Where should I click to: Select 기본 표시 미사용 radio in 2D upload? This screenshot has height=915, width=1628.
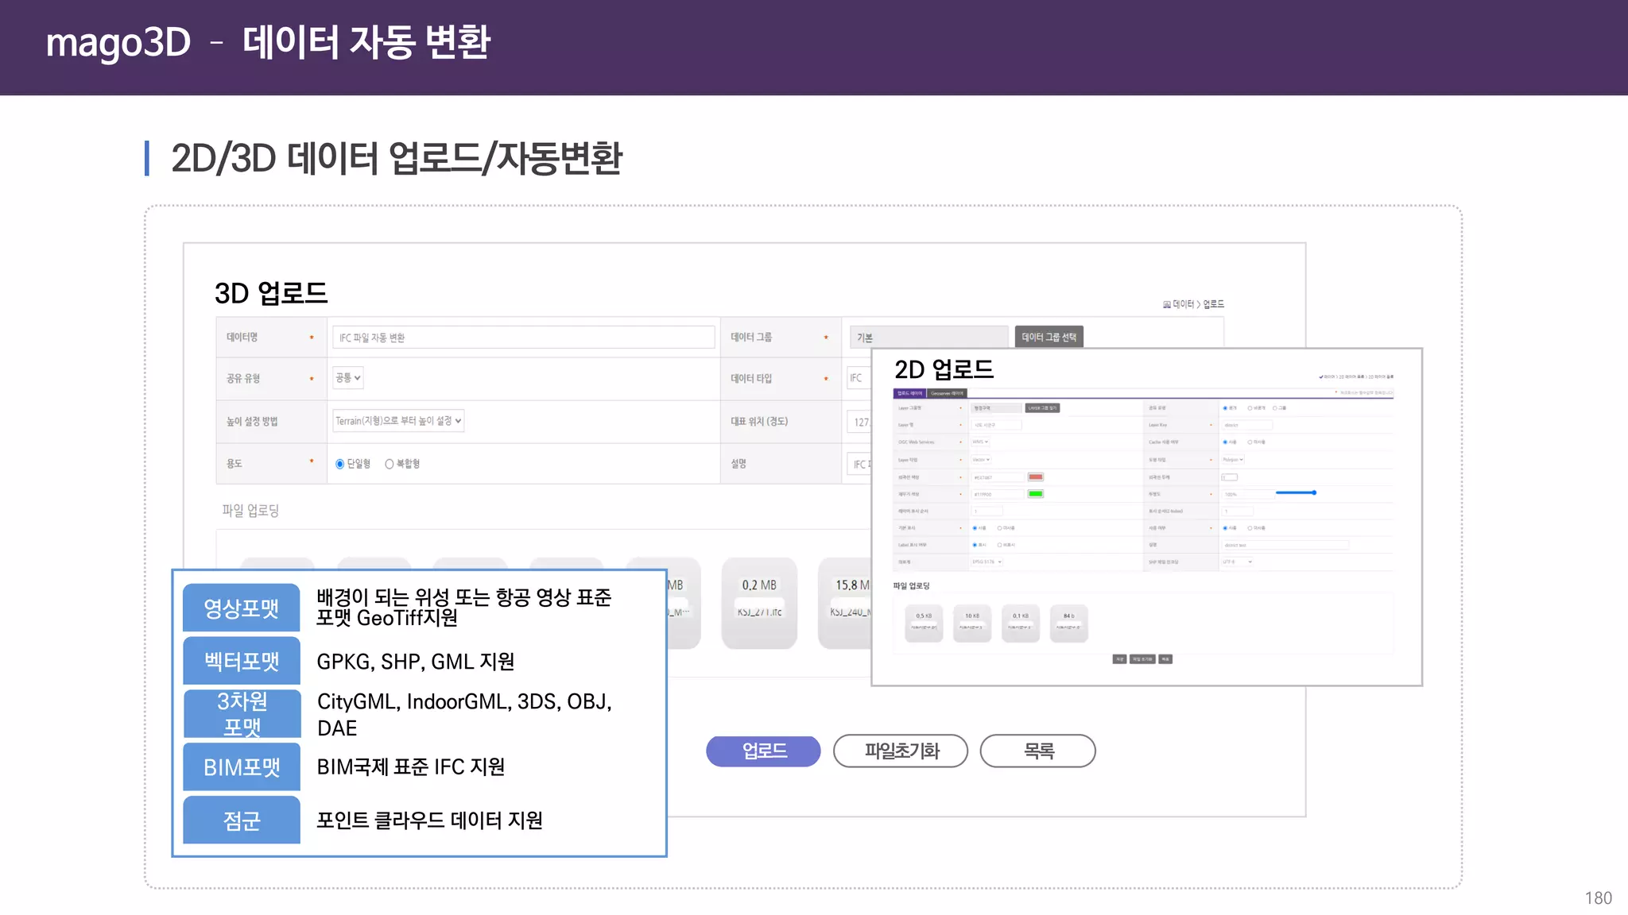(x=999, y=528)
